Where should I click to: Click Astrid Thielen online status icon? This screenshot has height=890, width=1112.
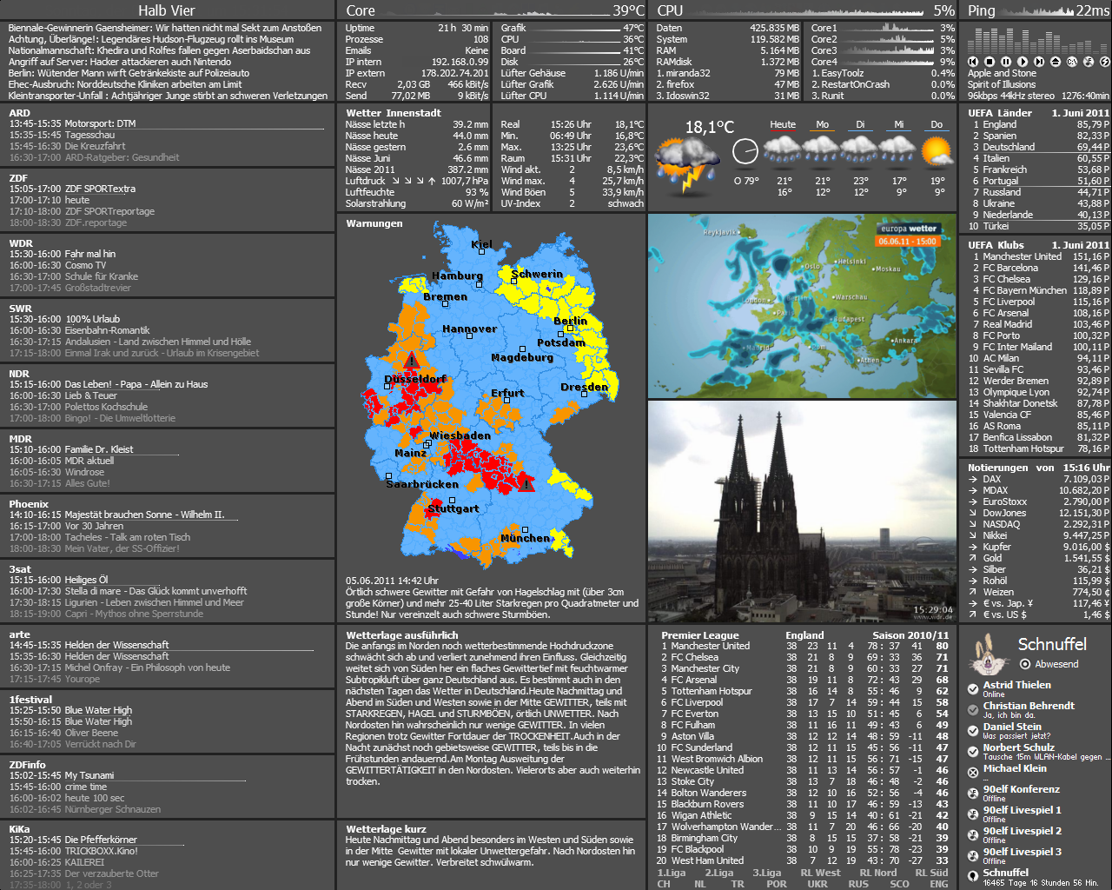[973, 689]
